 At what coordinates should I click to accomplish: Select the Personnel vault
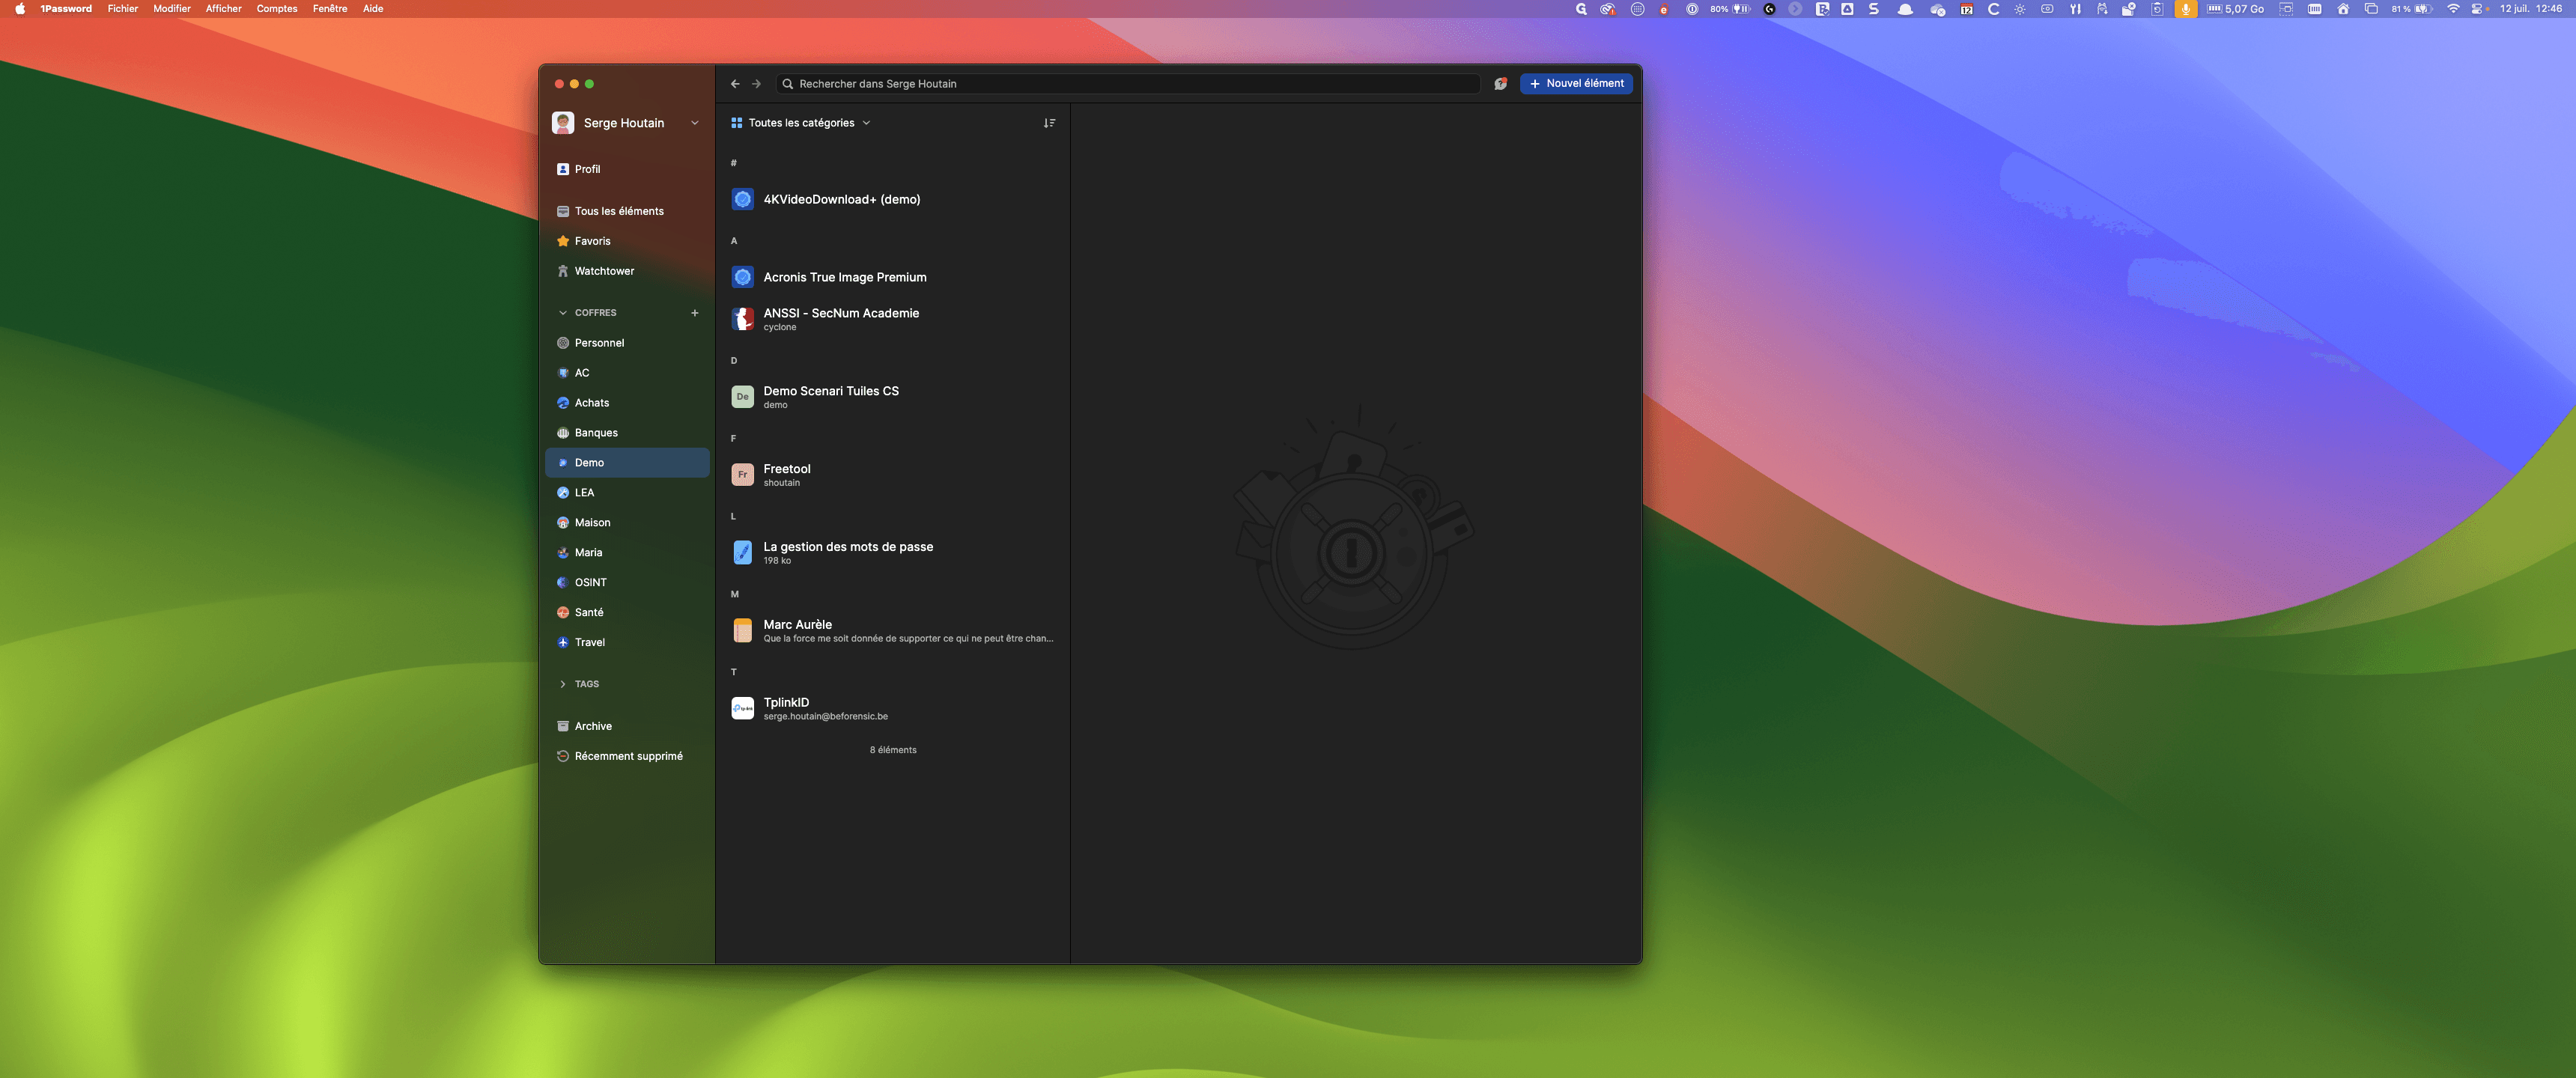(627, 343)
